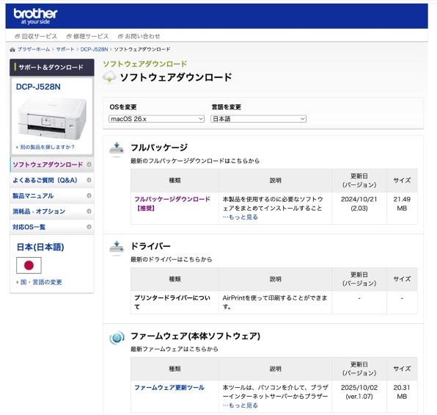Open ファームウェア更新ツール link
The height and width of the screenshot is (415, 437).
(169, 388)
